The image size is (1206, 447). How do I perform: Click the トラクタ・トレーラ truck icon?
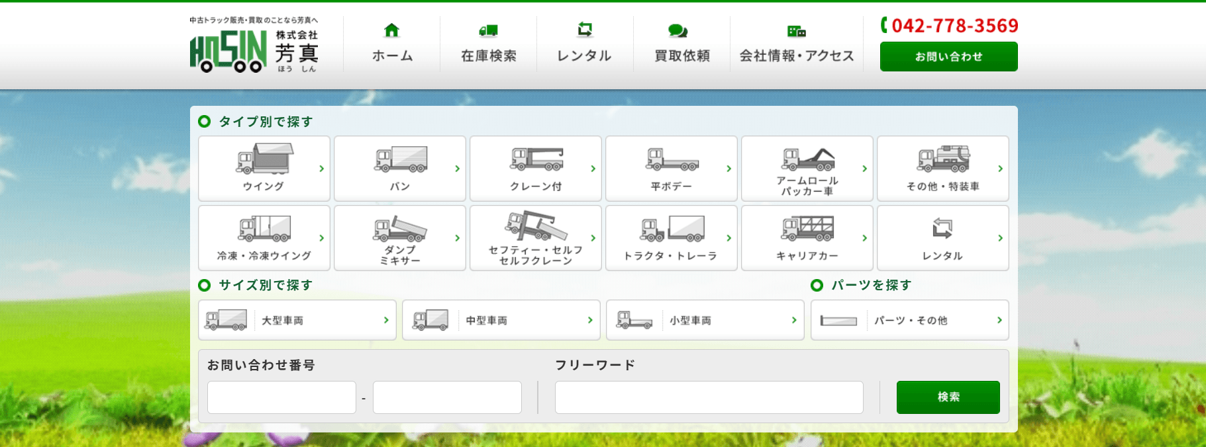tap(672, 229)
